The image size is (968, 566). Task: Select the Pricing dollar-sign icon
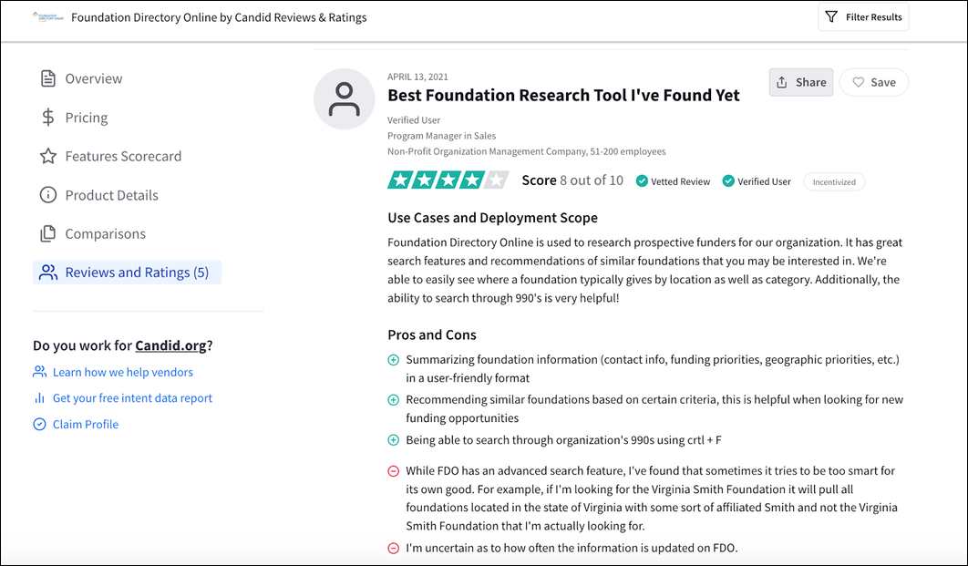point(47,117)
